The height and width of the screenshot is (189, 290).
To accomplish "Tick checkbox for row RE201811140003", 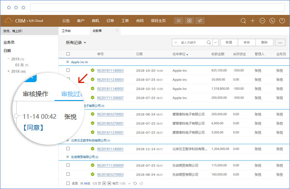I will [68, 70].
